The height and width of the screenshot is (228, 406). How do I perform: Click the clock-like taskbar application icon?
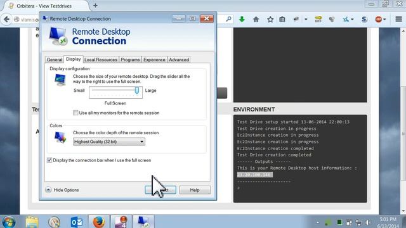[x=54, y=222]
